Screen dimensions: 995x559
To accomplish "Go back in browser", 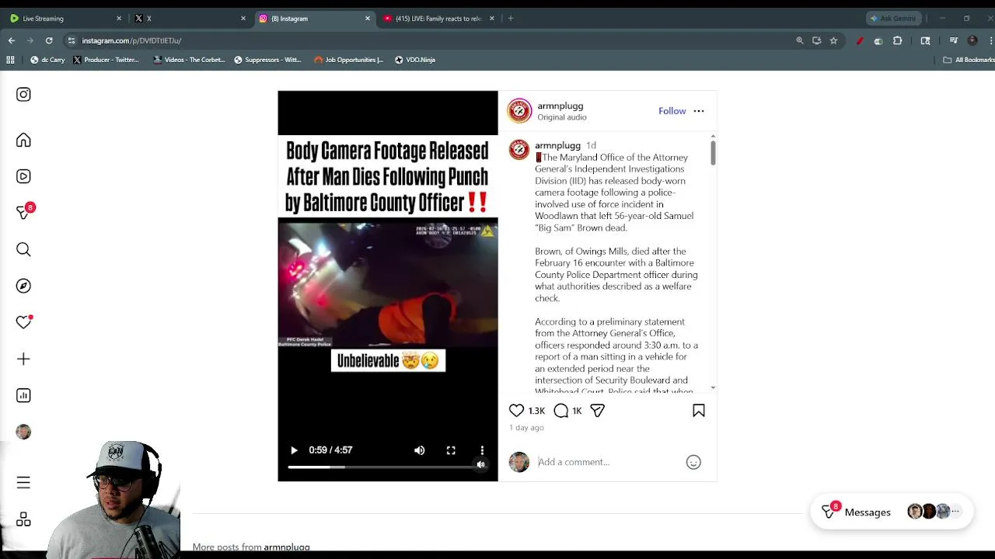I will [12, 40].
